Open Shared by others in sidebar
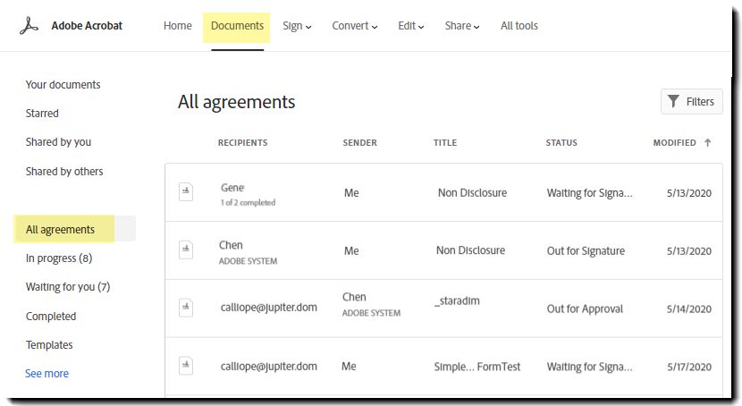 pyautogui.click(x=64, y=172)
